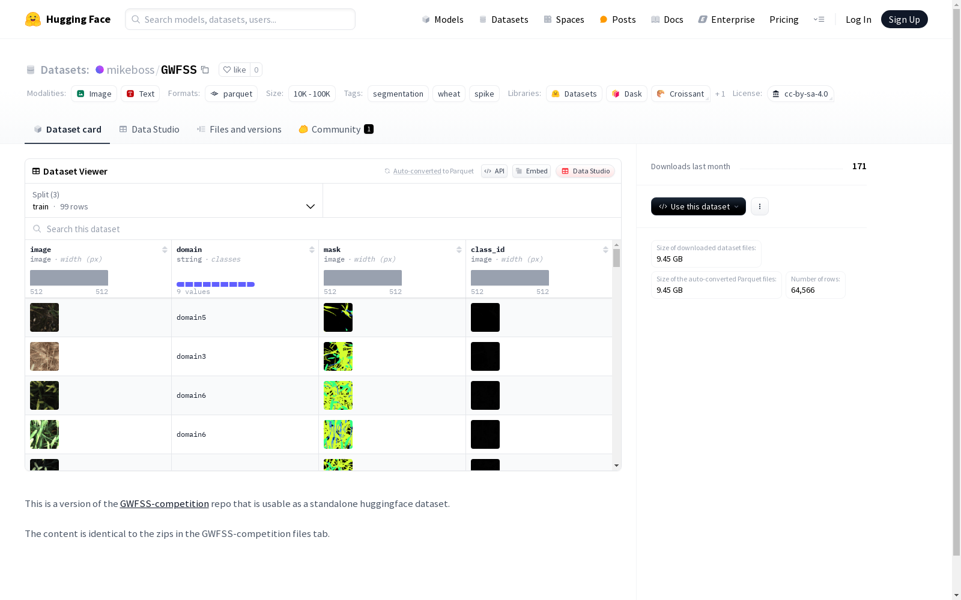The image size is (961, 600).
Task: Click the Log In link
Action: point(858,19)
